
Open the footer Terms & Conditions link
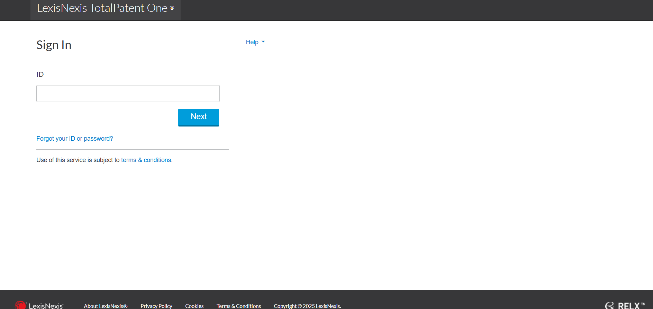[x=239, y=306]
